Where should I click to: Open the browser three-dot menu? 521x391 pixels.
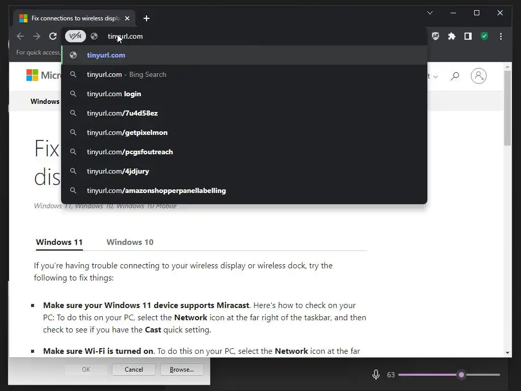[501, 36]
